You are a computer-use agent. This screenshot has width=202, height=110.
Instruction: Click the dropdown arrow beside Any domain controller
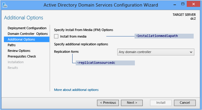click(191, 52)
